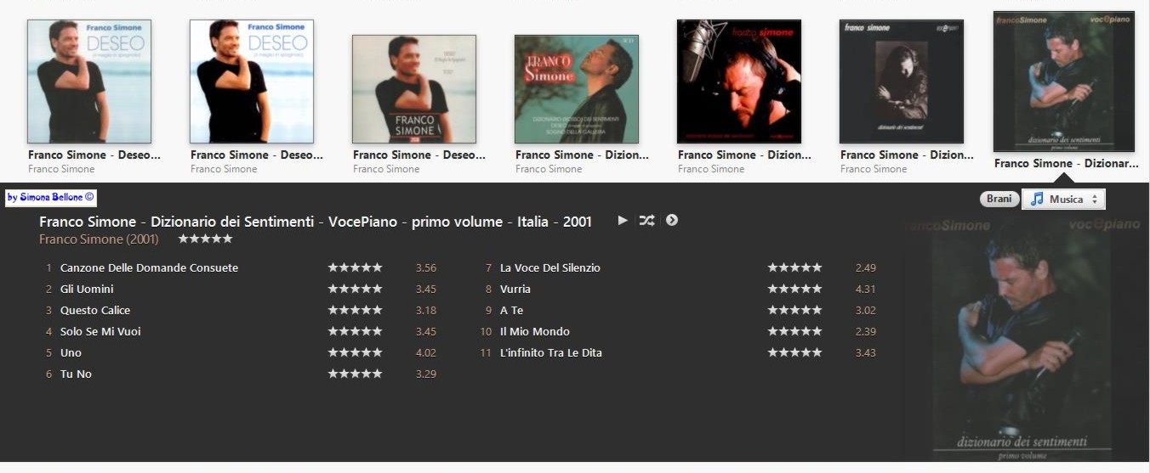Open the green Franco Simone album cover
The image size is (1150, 473).
577,88
